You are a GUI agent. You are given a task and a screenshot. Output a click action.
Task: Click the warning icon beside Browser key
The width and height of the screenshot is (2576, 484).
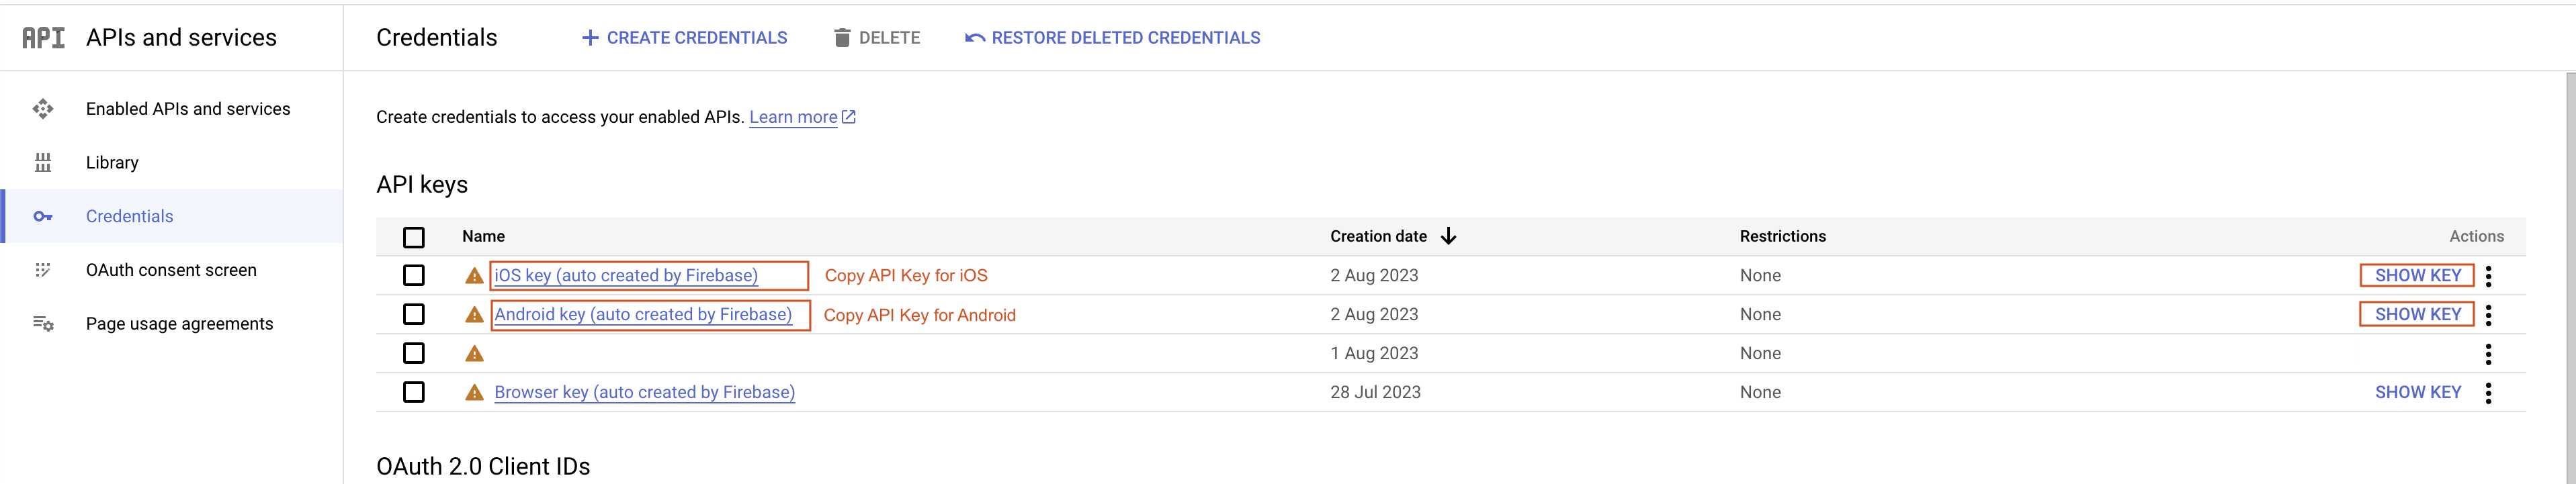point(474,393)
